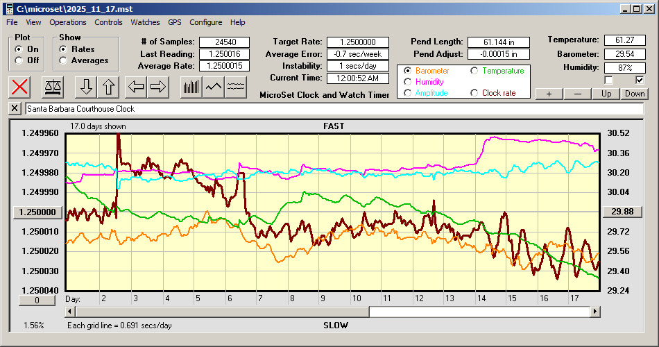659x347 pixels.
Task: Click the red X clear data icon
Action: coord(21,87)
